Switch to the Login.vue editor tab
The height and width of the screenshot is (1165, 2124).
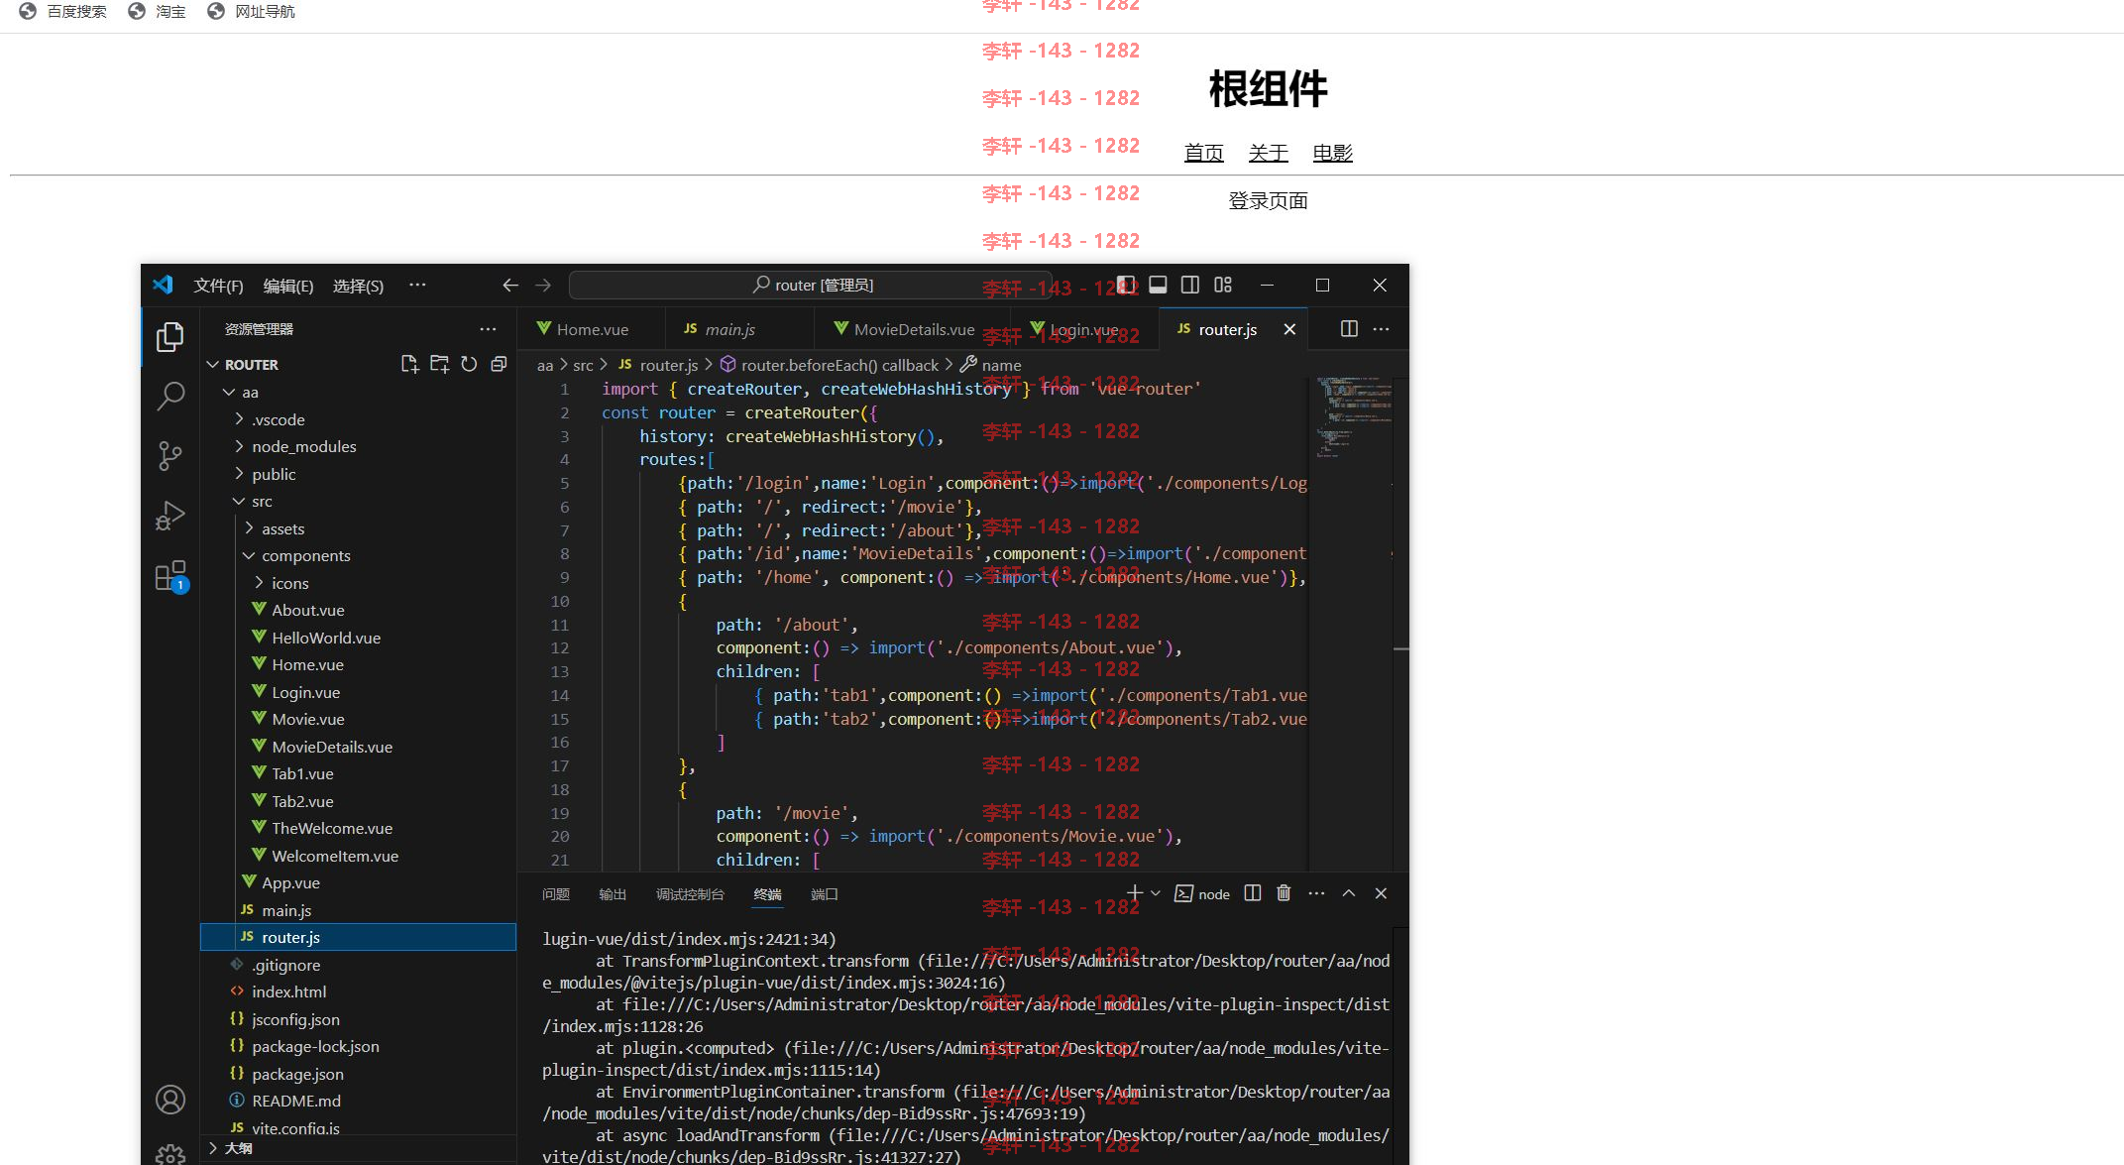[1084, 329]
